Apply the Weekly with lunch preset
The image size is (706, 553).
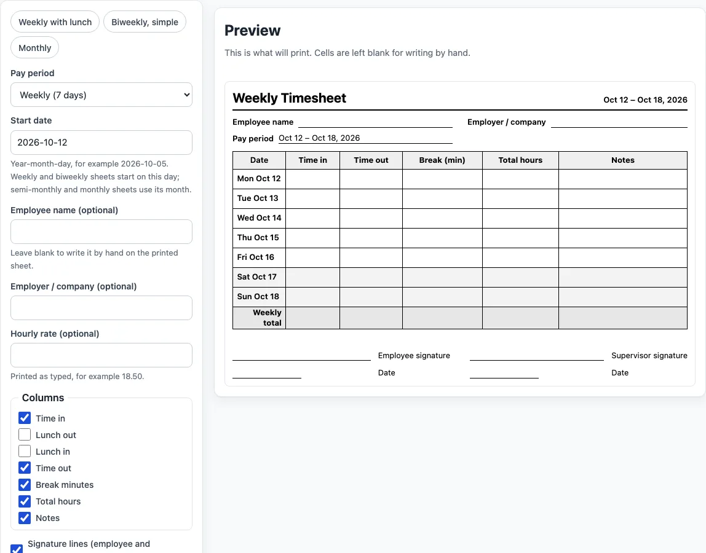55,22
